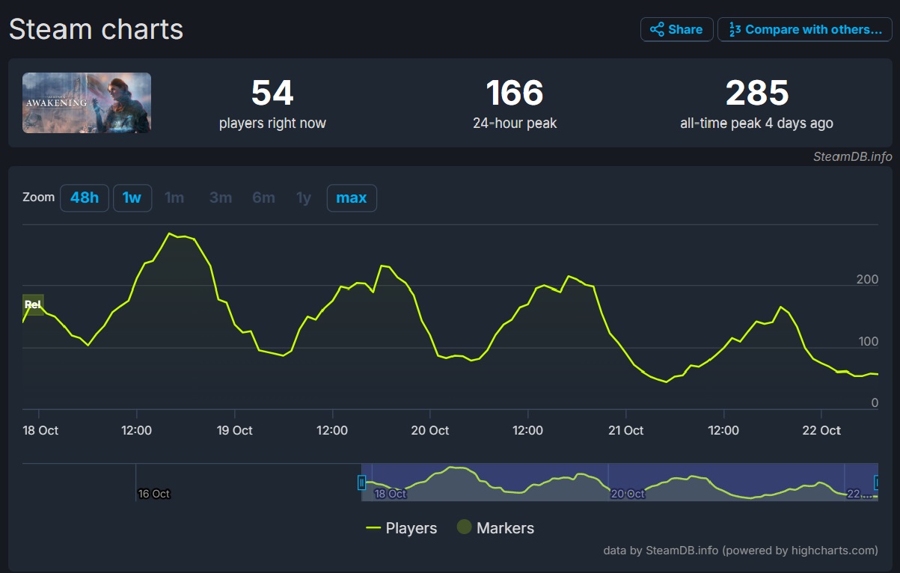The image size is (900, 573).
Task: Click the Zoom label
Action: click(x=39, y=197)
